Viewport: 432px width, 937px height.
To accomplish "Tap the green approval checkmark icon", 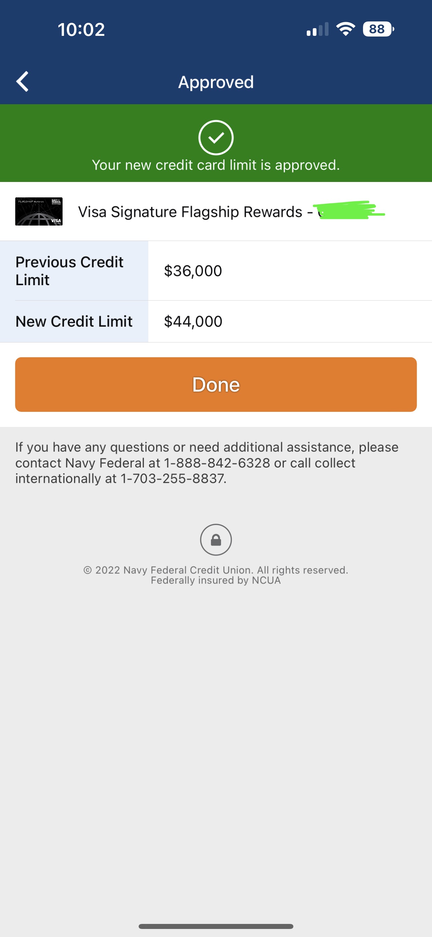I will [216, 137].
